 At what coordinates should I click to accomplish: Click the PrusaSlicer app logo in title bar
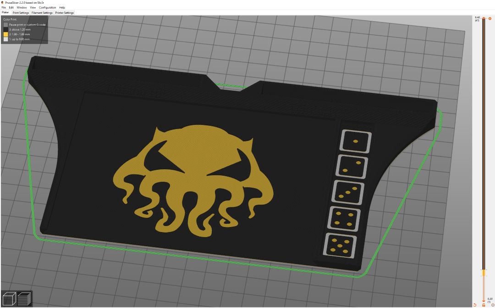pos(3,3)
